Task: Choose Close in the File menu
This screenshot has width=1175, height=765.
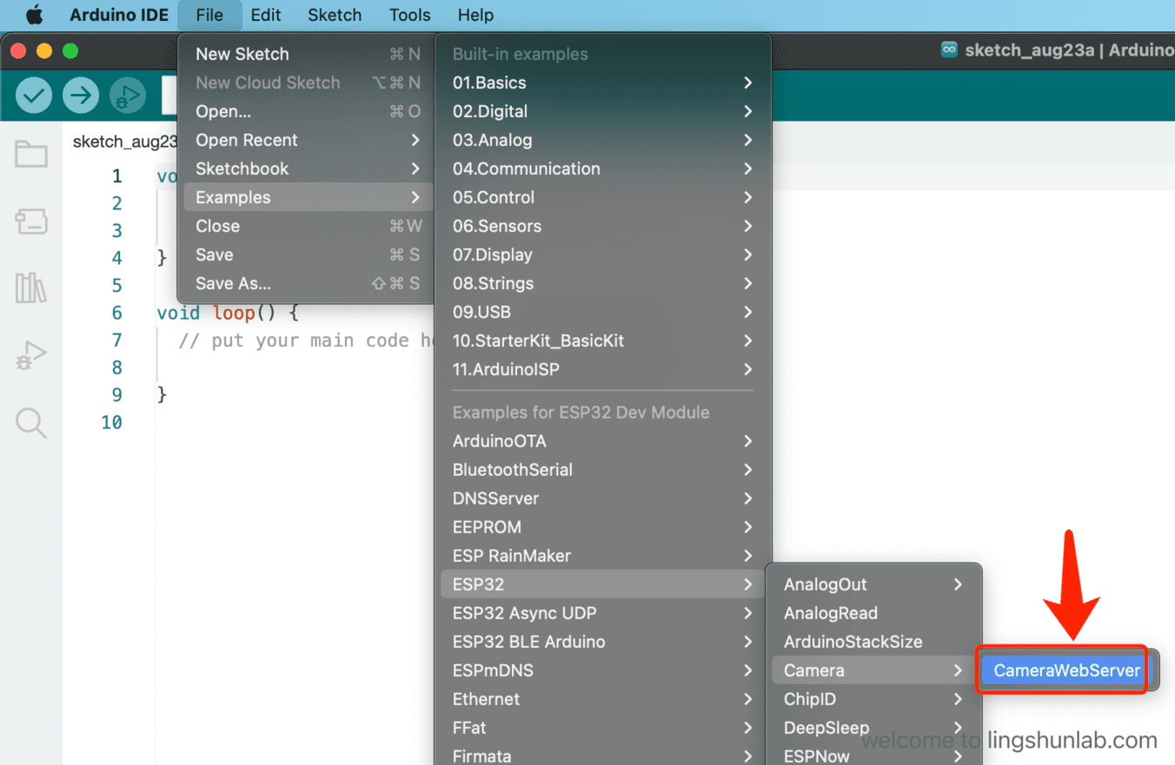Action: pos(308,226)
